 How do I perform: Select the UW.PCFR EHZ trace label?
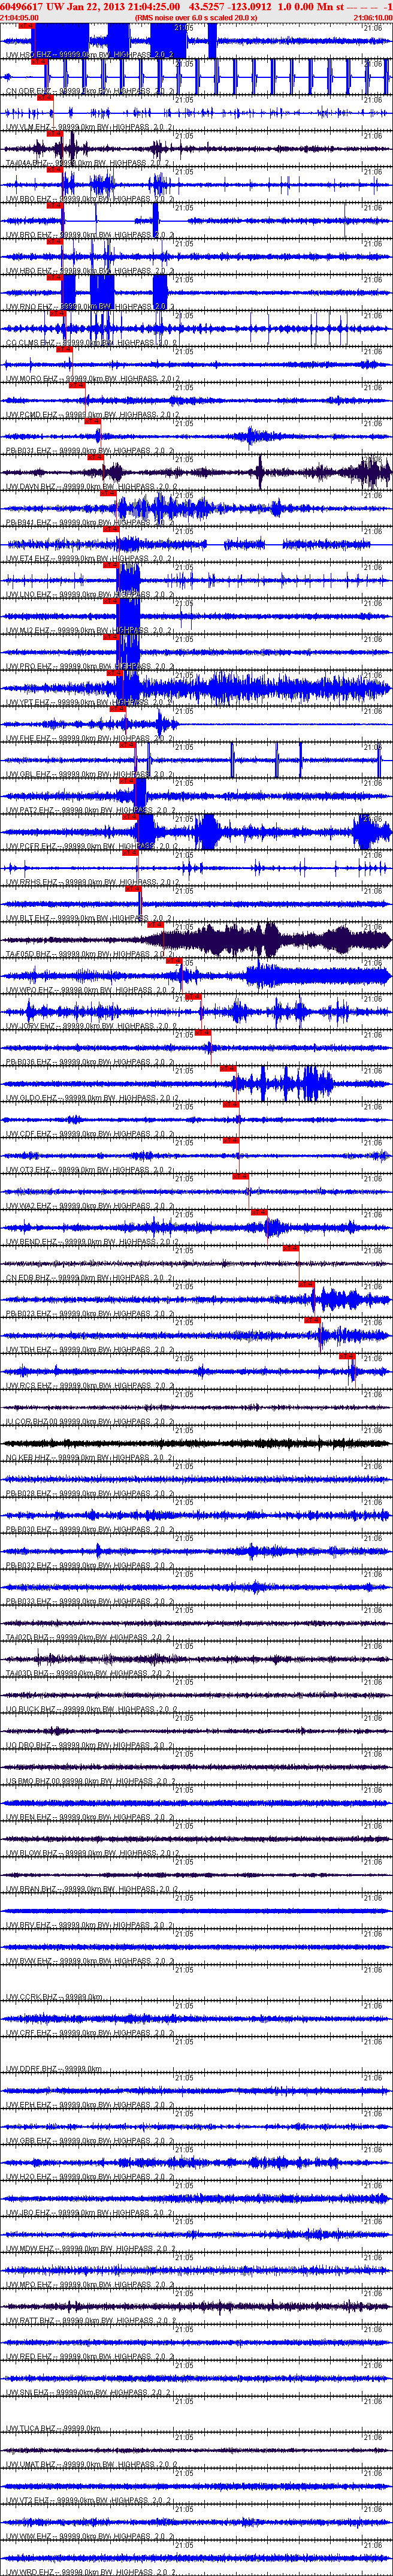92,847
